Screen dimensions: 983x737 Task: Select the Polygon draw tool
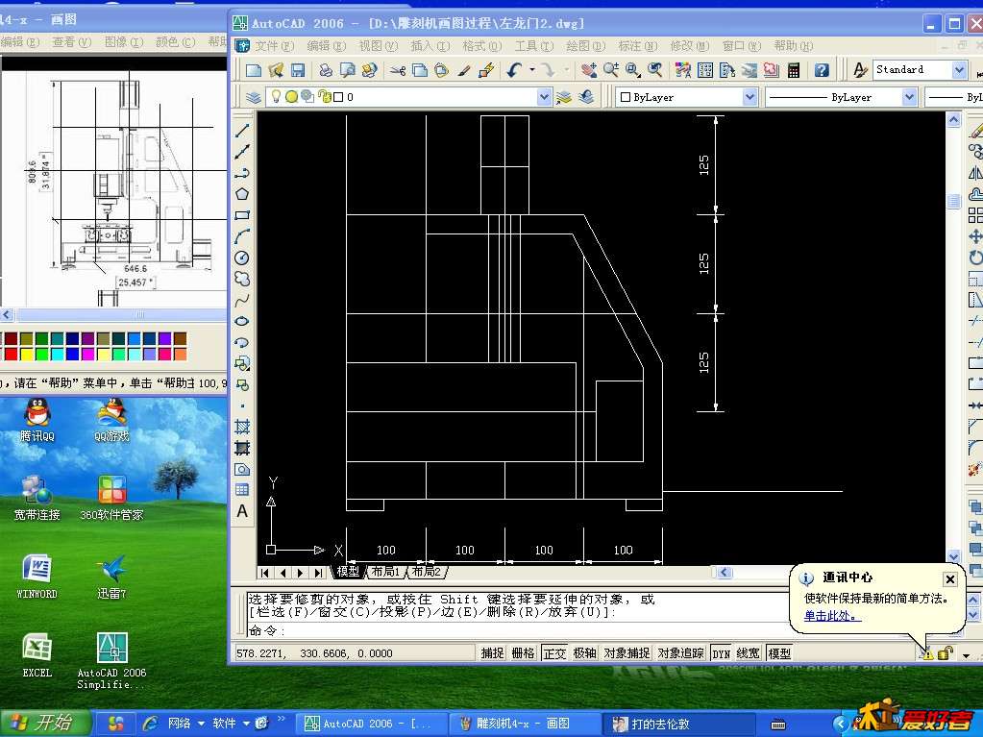click(242, 194)
